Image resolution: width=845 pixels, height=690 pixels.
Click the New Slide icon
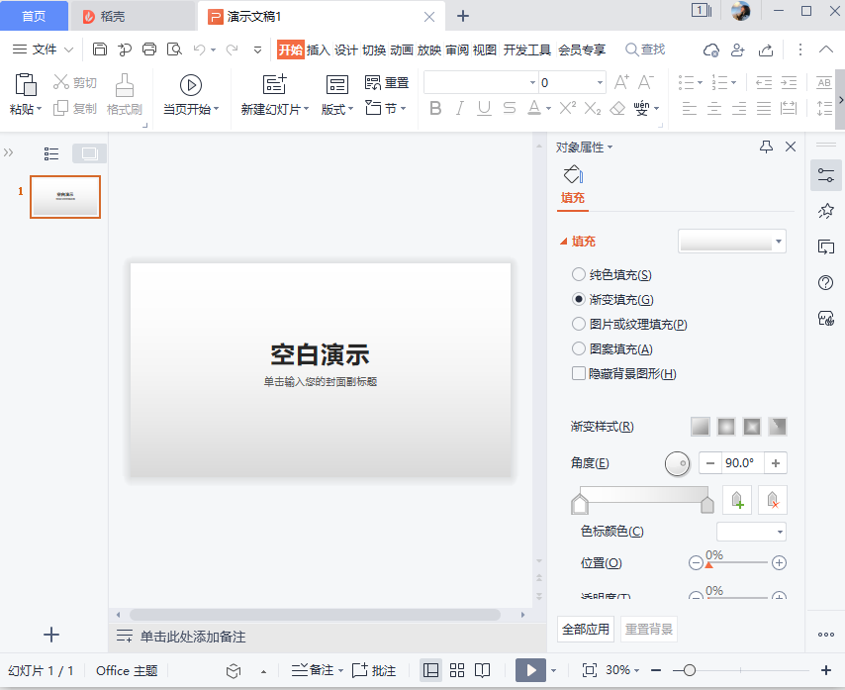[x=275, y=84]
